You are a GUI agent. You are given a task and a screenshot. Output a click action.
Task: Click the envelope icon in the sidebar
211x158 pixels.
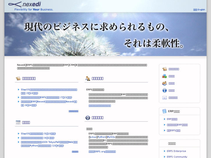(165, 98)
